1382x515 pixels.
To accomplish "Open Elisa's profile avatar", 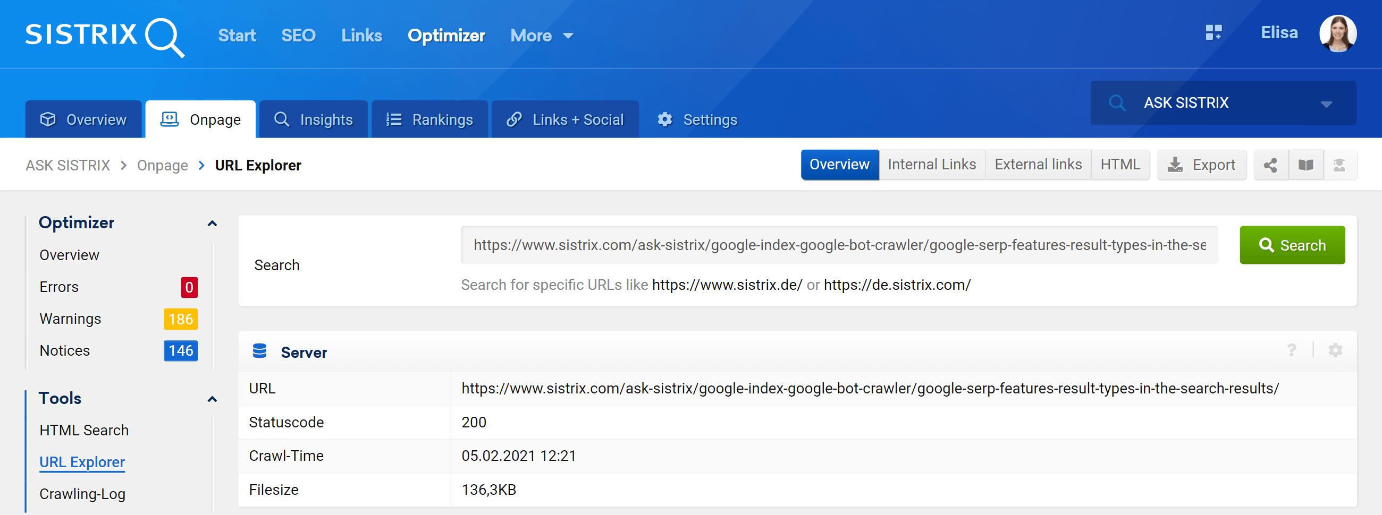I will [x=1337, y=33].
